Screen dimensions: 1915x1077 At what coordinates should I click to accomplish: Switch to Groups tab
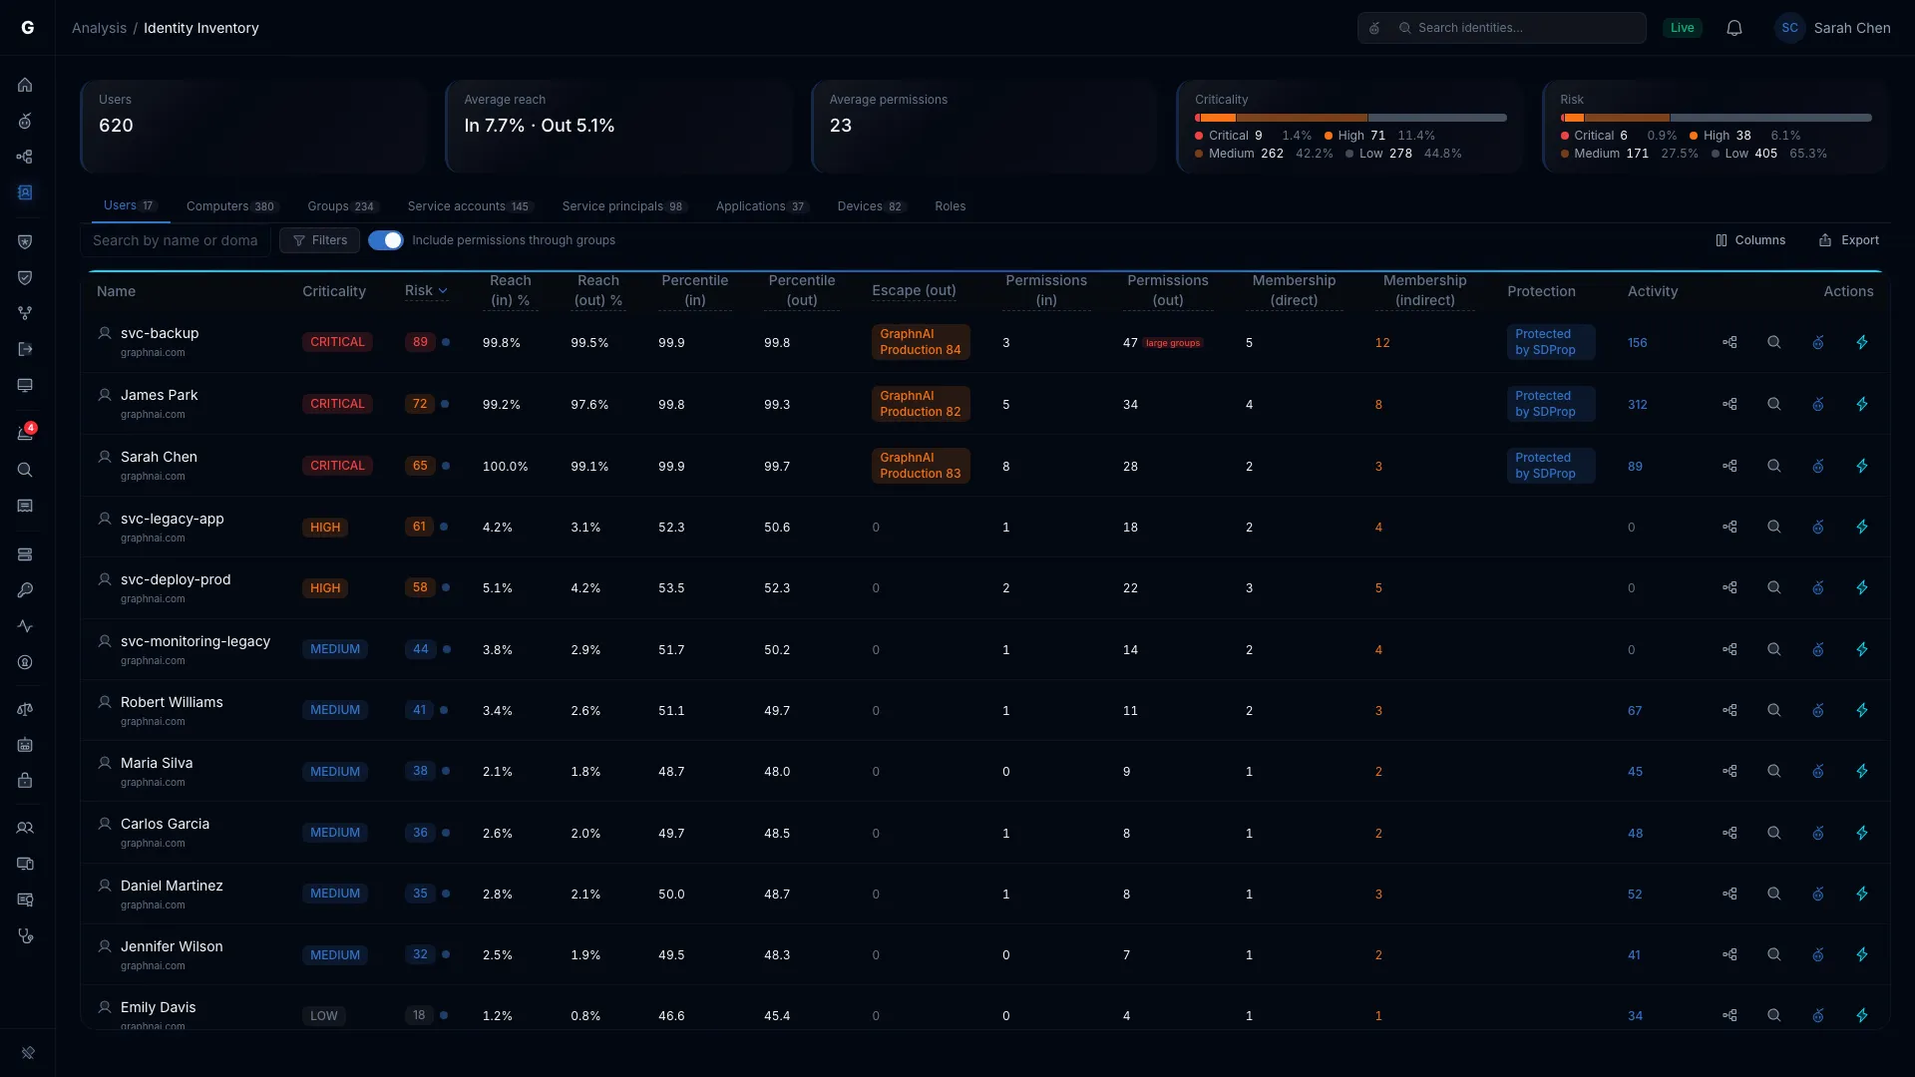(x=341, y=206)
